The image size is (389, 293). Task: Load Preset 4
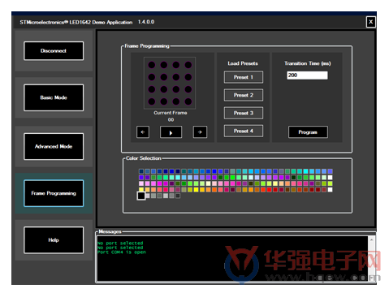[x=244, y=131]
